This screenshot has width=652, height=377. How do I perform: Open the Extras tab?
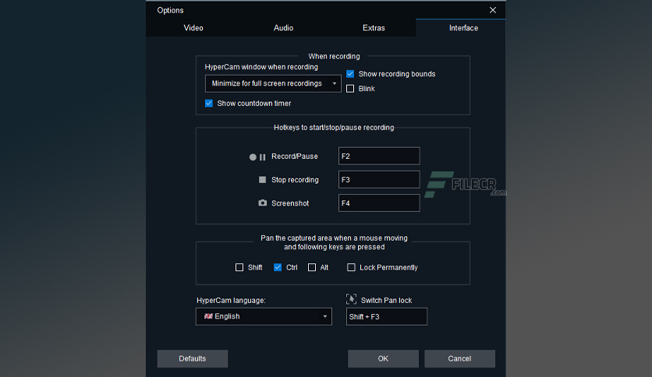click(x=374, y=28)
